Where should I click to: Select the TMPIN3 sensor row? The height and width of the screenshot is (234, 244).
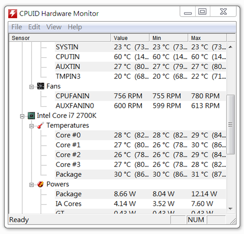pyautogui.click(x=140, y=76)
